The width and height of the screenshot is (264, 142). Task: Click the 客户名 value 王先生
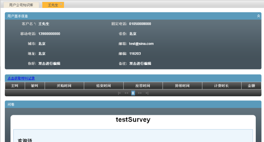[x=44, y=24]
